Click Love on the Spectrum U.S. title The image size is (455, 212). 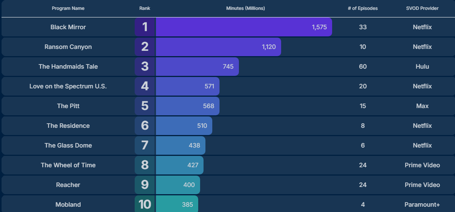[68, 86]
